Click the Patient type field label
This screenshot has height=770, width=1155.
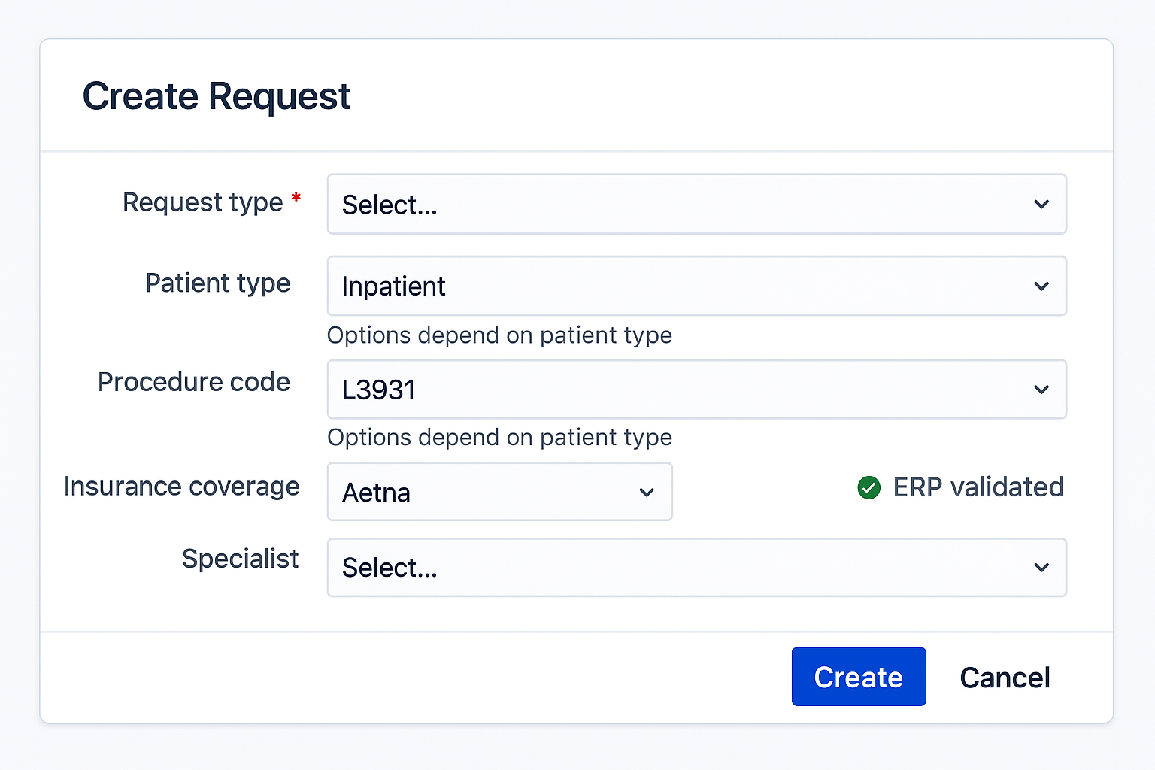coord(217,283)
